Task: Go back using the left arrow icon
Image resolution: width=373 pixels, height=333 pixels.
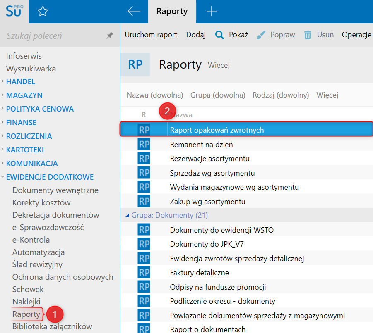Action: point(134,12)
